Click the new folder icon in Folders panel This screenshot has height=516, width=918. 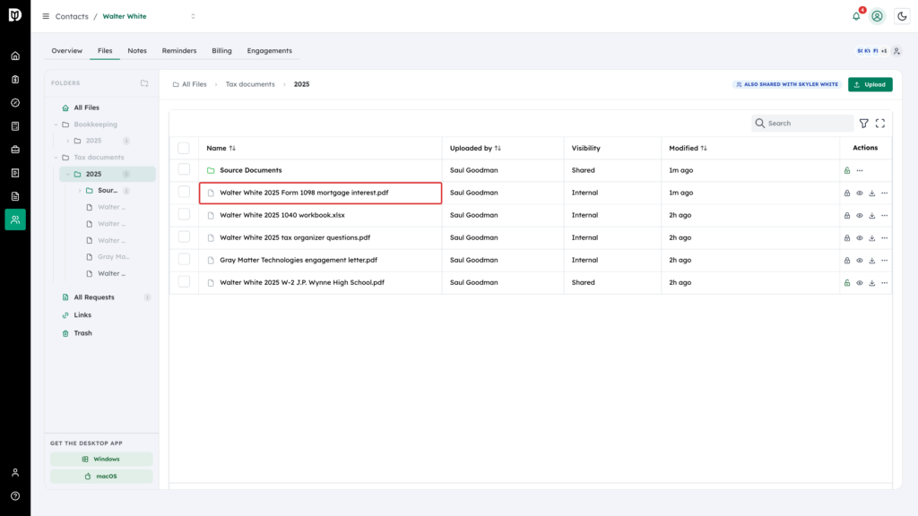tap(144, 83)
